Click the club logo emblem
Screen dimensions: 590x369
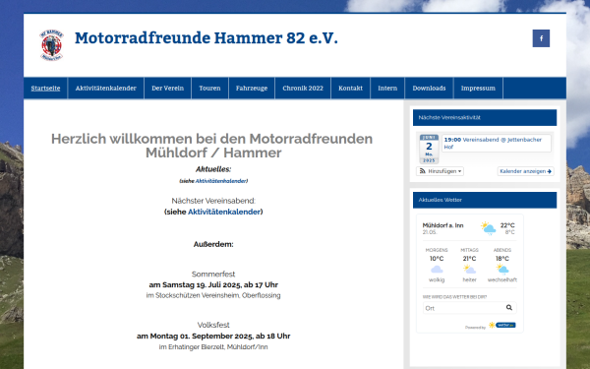pos(51,45)
